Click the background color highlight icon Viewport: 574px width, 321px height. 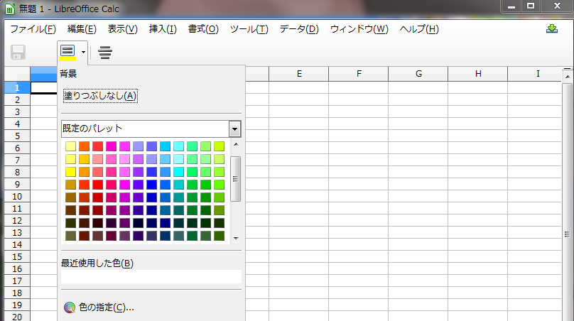(x=67, y=52)
